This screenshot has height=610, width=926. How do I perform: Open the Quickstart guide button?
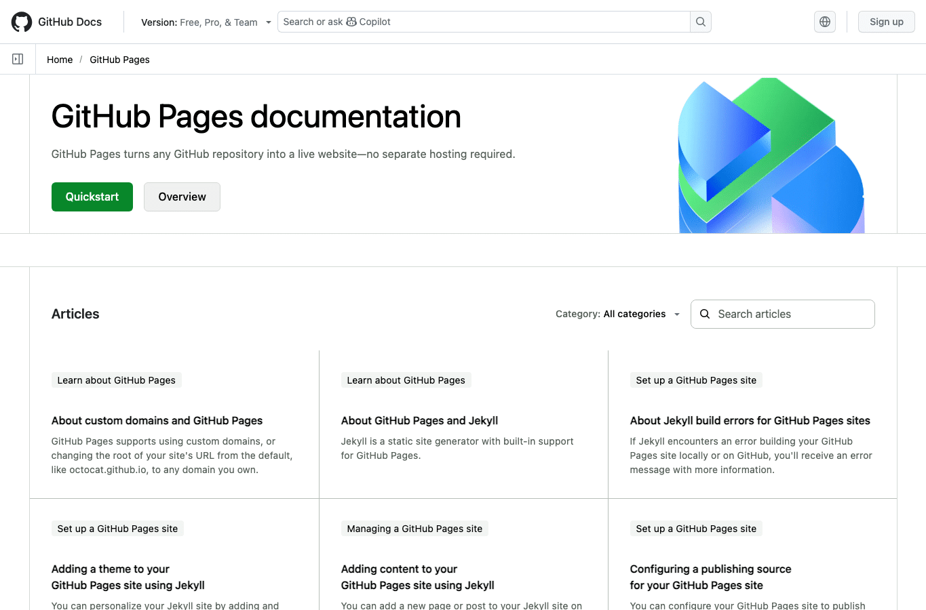[92, 197]
